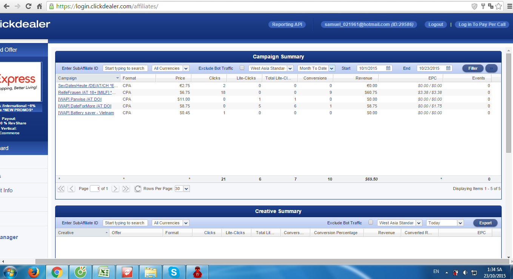
Task: Click the Reporting API button
Action: 287,25
